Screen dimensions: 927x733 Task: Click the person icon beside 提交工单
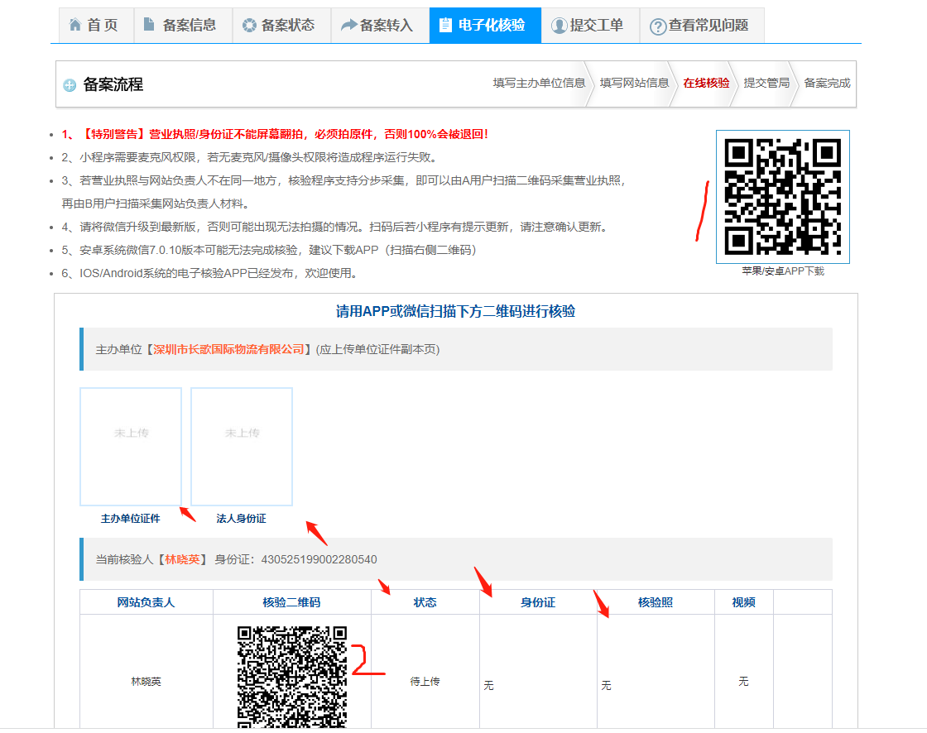pyautogui.click(x=559, y=26)
